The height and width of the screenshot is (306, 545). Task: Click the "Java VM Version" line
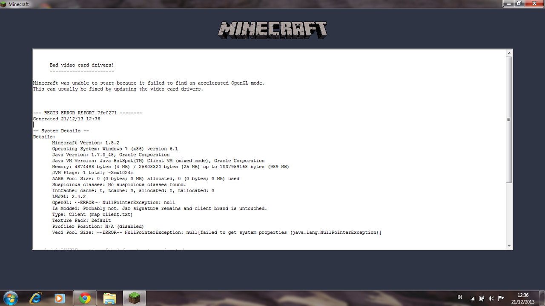(x=158, y=161)
